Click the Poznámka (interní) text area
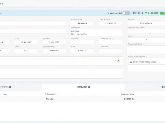The height and width of the screenshot is (123, 165). pos(146,50)
